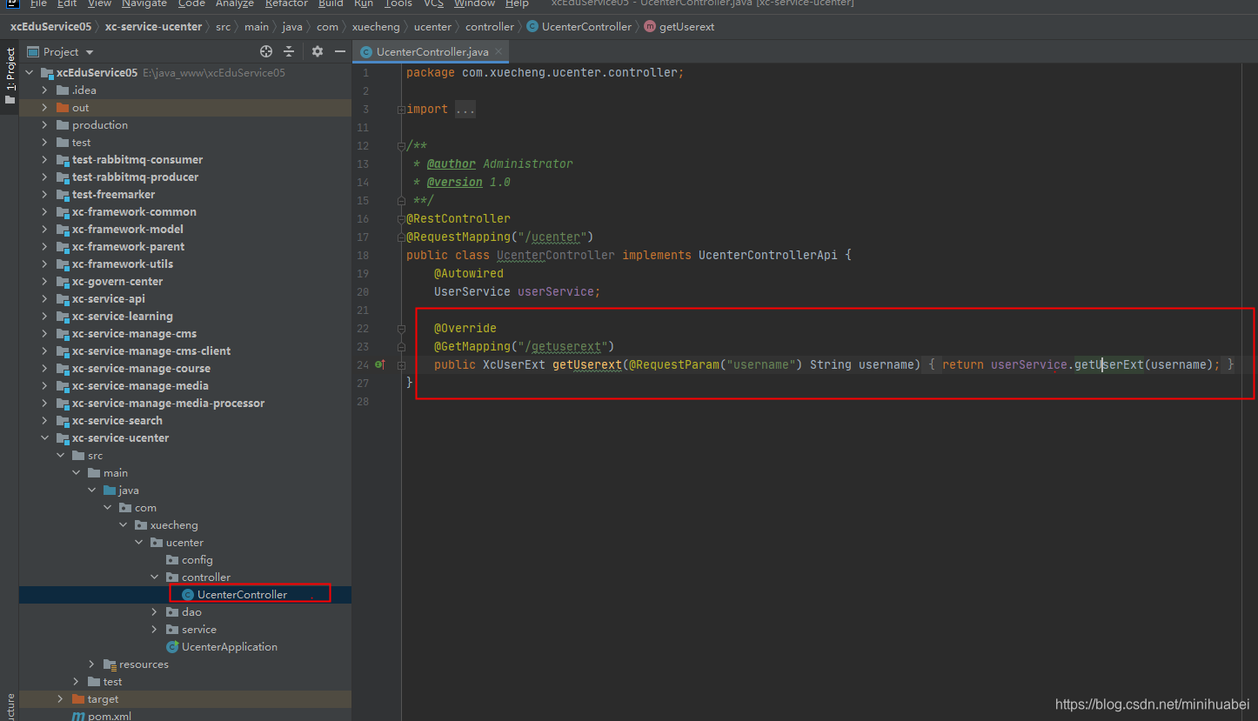Click the UcenterControllerApi interface name in code

click(768, 256)
